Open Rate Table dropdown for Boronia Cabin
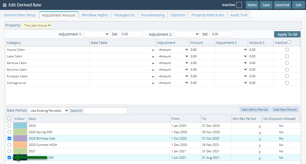This screenshot has height=164, width=306. 123,70
